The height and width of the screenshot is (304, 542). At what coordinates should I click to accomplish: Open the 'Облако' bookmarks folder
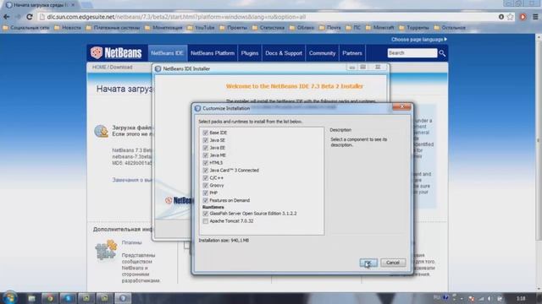click(302, 28)
